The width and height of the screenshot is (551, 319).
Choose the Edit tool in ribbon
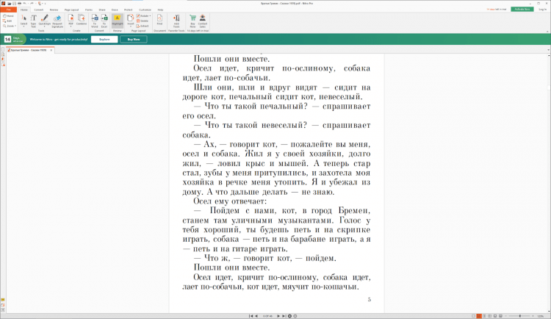(7, 21)
